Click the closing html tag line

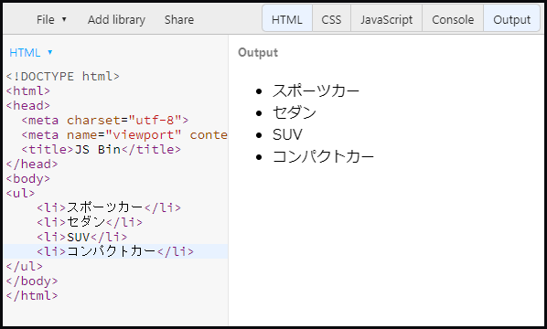click(x=32, y=295)
